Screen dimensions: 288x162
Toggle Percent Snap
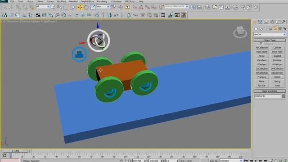(x=147, y=7)
